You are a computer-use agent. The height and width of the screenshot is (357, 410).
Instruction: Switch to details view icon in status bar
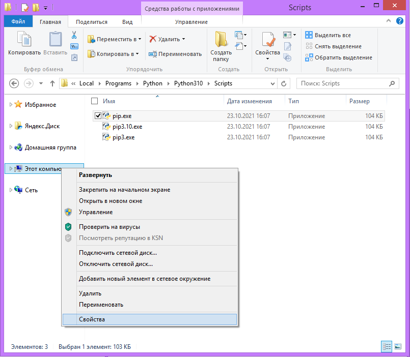387,346
